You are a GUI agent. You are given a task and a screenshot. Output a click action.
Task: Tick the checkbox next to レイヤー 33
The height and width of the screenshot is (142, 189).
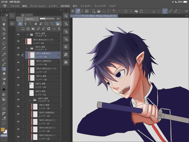click(x=23, y=93)
